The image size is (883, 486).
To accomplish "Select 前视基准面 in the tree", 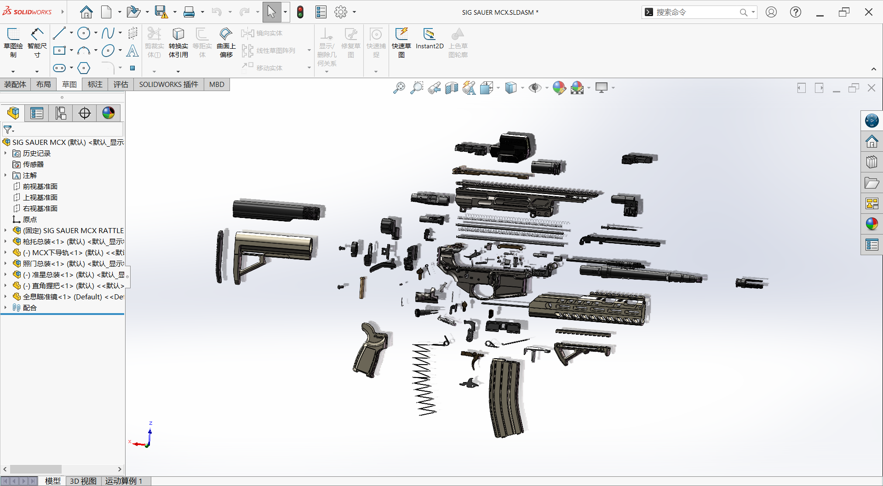I will point(40,186).
